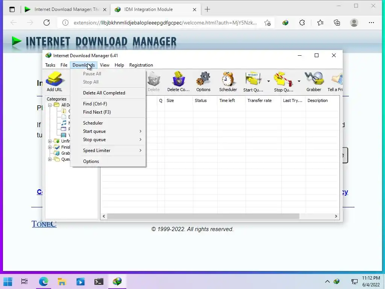Open Options gear icon in toolbar
The height and width of the screenshot is (289, 385).
(x=203, y=82)
